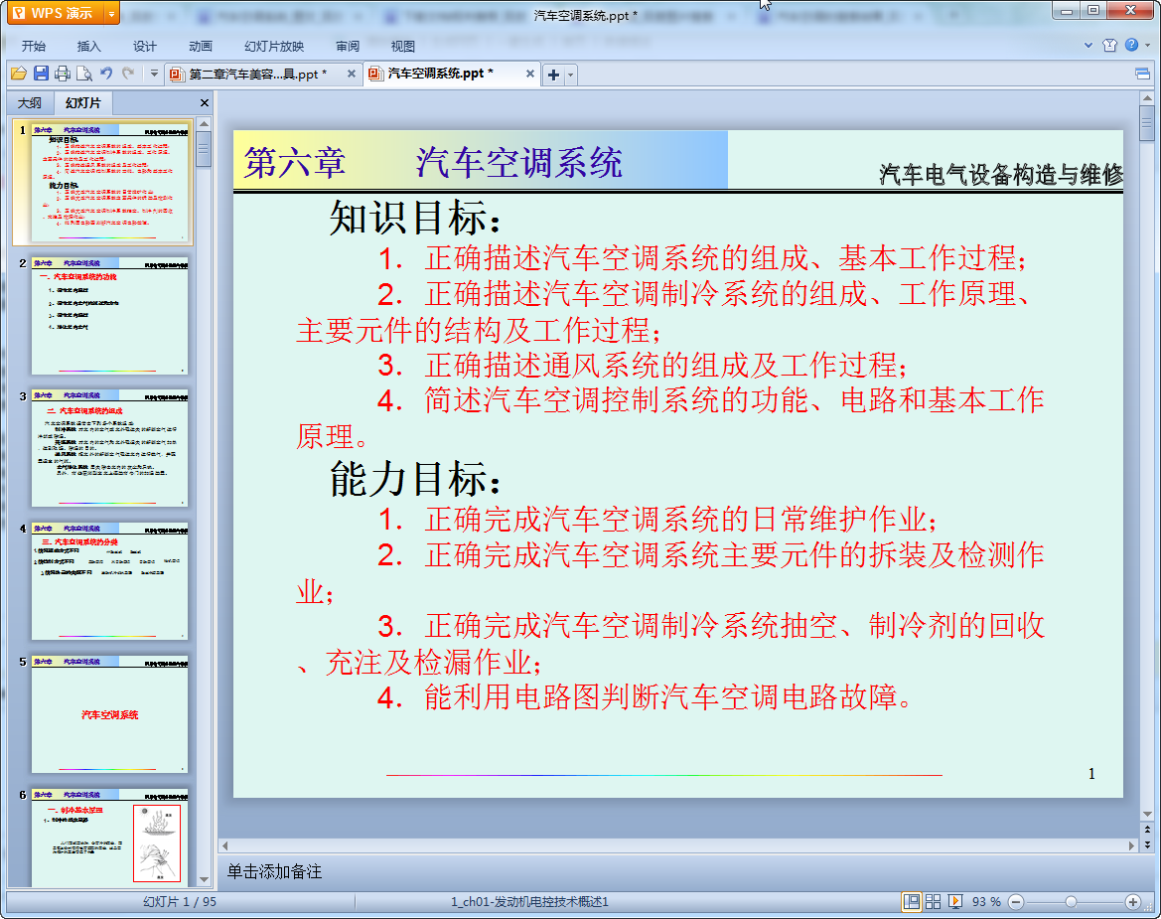Click the 幻灯片 1 / 95 status text
Screen dimensions: 1161x919
coord(179,901)
